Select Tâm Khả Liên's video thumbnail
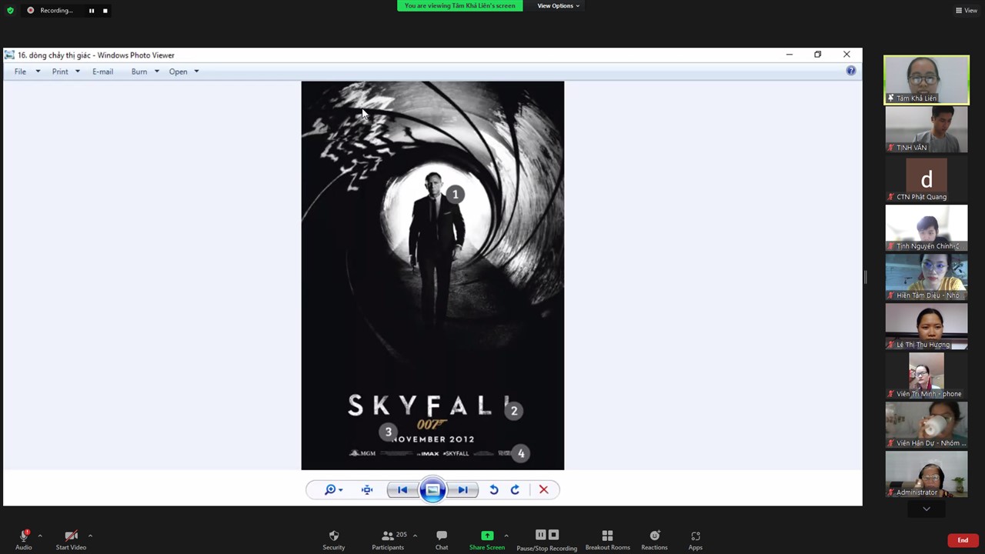Screen dimensions: 985x554 927,80
